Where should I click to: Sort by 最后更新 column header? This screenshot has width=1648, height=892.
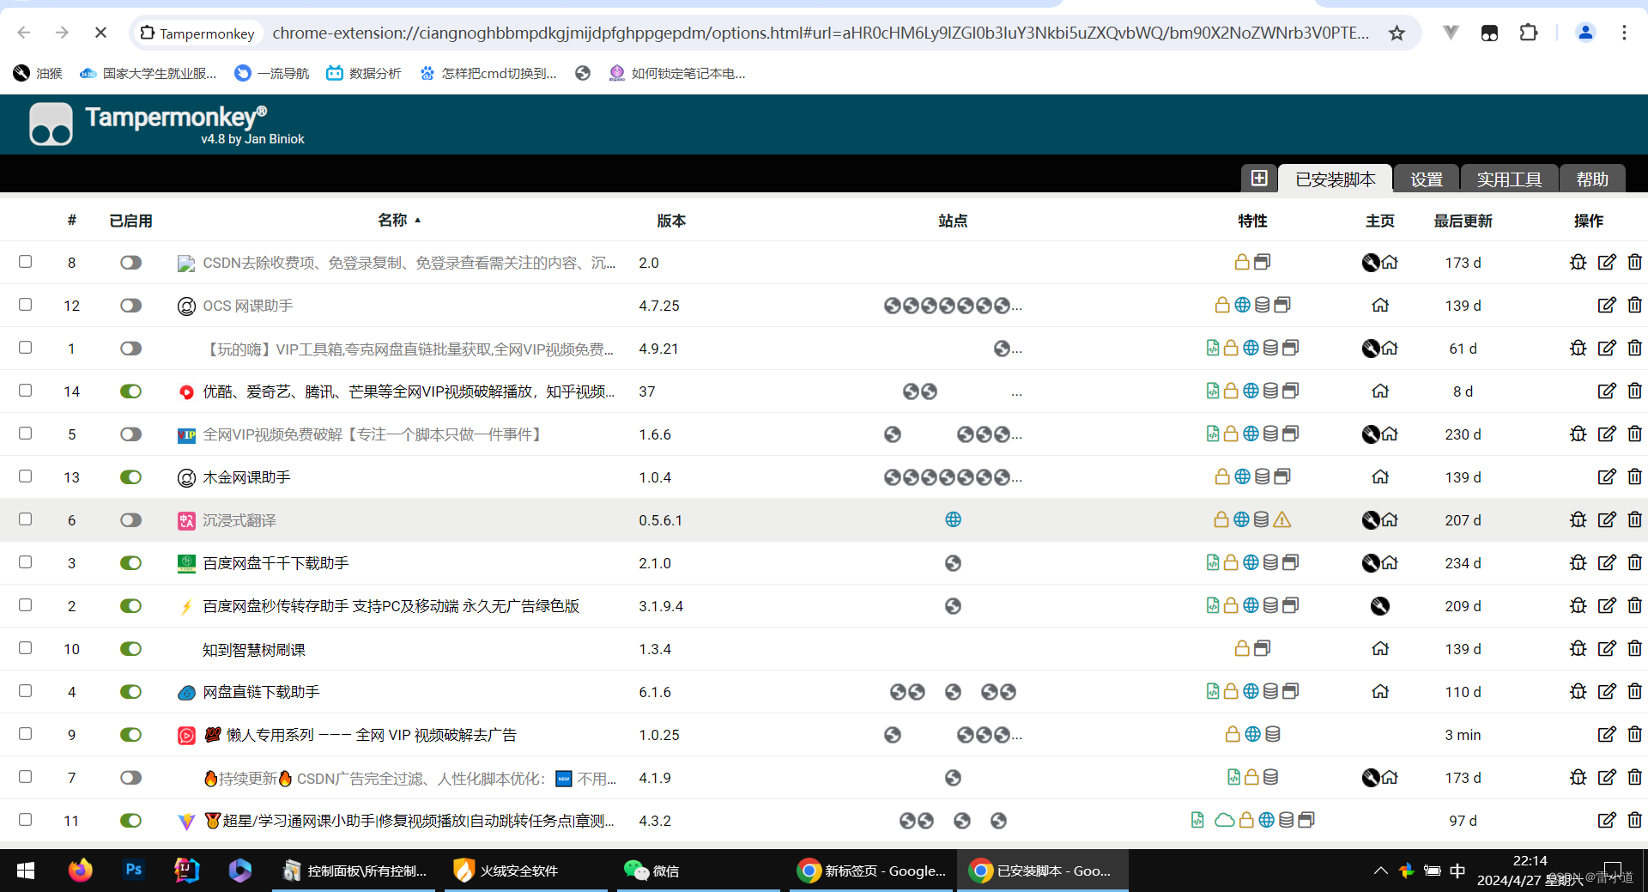(x=1463, y=221)
